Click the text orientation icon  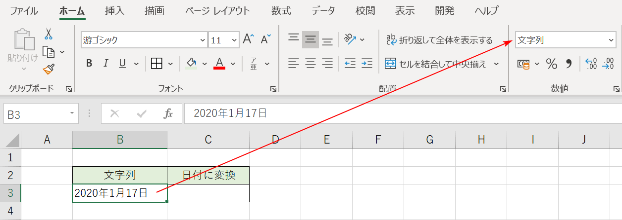(351, 39)
